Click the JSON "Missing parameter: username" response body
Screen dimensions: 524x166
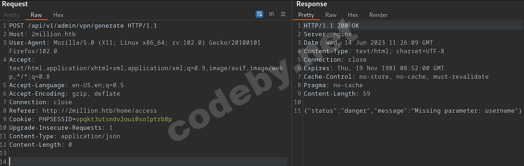coord(413,111)
